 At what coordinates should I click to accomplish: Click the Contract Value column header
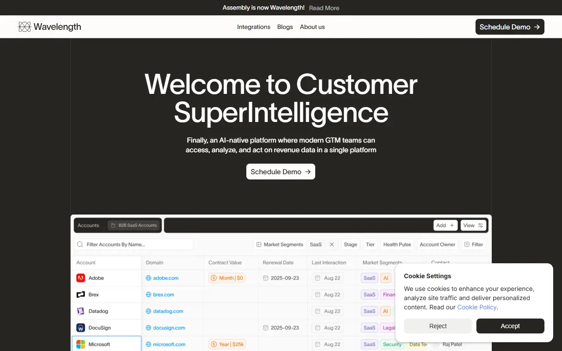pos(225,262)
